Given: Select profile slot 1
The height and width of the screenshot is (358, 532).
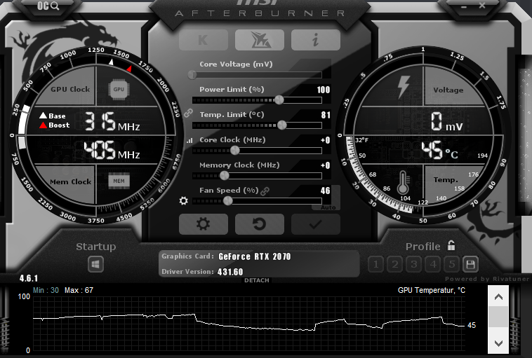Looking at the screenshot, I should [376, 264].
